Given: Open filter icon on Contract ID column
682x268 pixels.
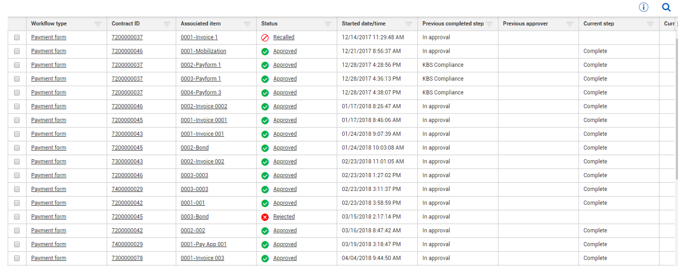Looking at the screenshot, I should click(x=167, y=24).
